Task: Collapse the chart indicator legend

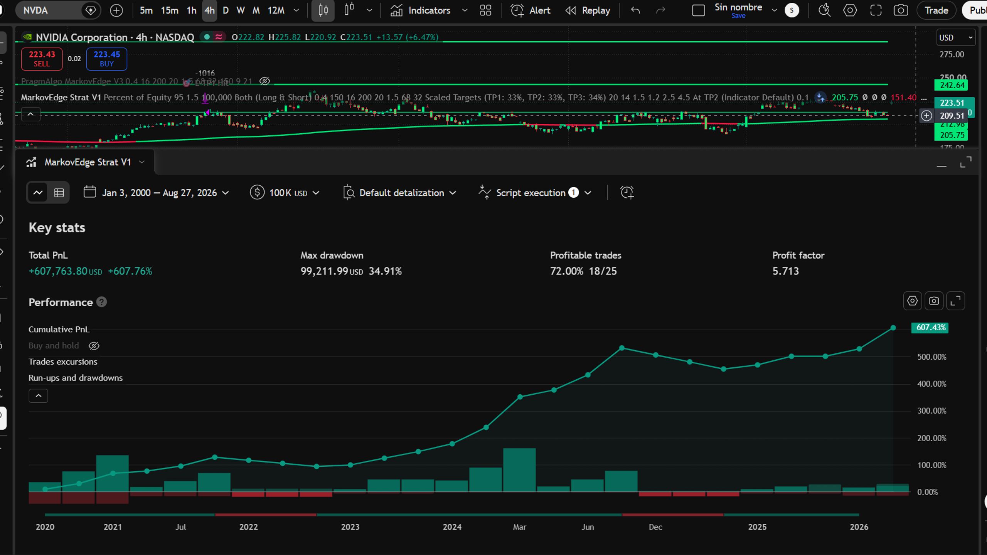Action: (x=30, y=114)
